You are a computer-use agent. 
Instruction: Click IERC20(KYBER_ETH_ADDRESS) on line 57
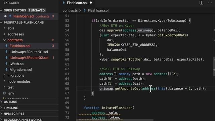click(x=131, y=45)
